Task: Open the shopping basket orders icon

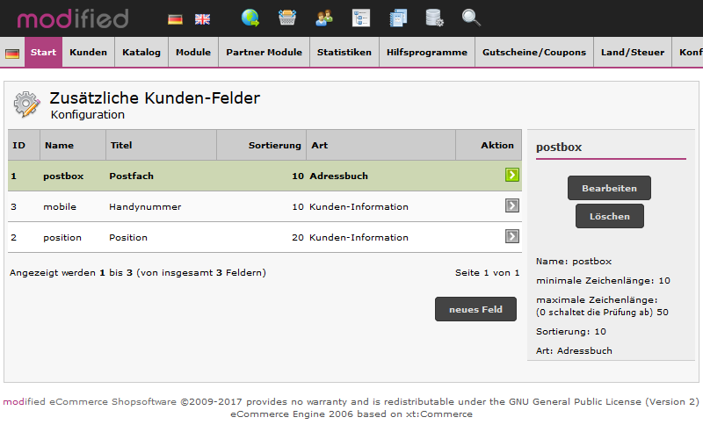Action: coord(287,18)
